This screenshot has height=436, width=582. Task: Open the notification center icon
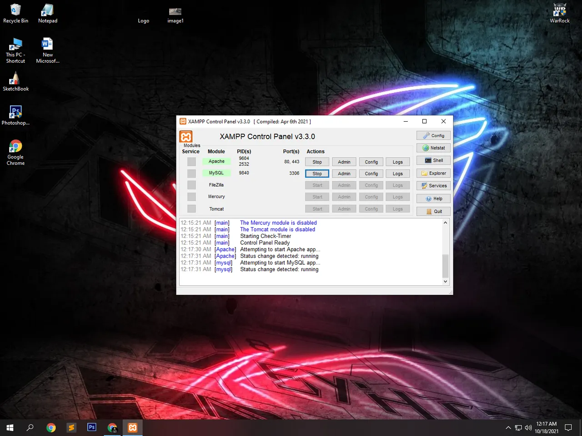point(568,427)
